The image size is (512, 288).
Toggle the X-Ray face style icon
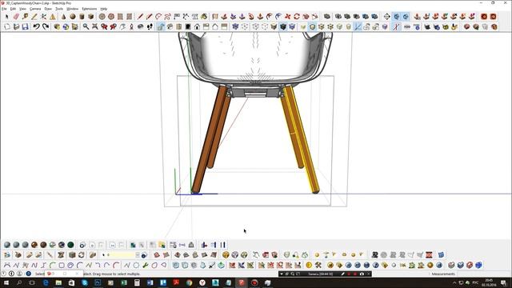235,26
